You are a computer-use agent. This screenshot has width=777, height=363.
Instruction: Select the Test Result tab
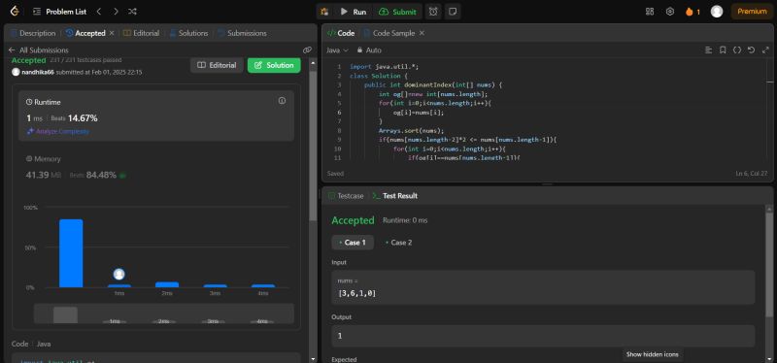(x=395, y=196)
